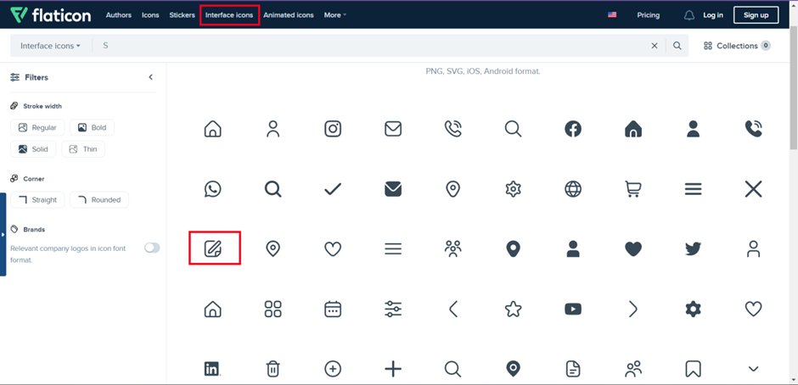Click the Sign up button
The height and width of the screenshot is (385, 798).
(756, 15)
